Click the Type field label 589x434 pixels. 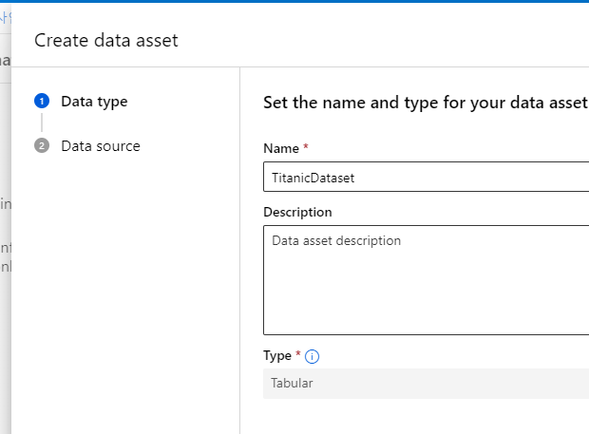[x=278, y=356]
